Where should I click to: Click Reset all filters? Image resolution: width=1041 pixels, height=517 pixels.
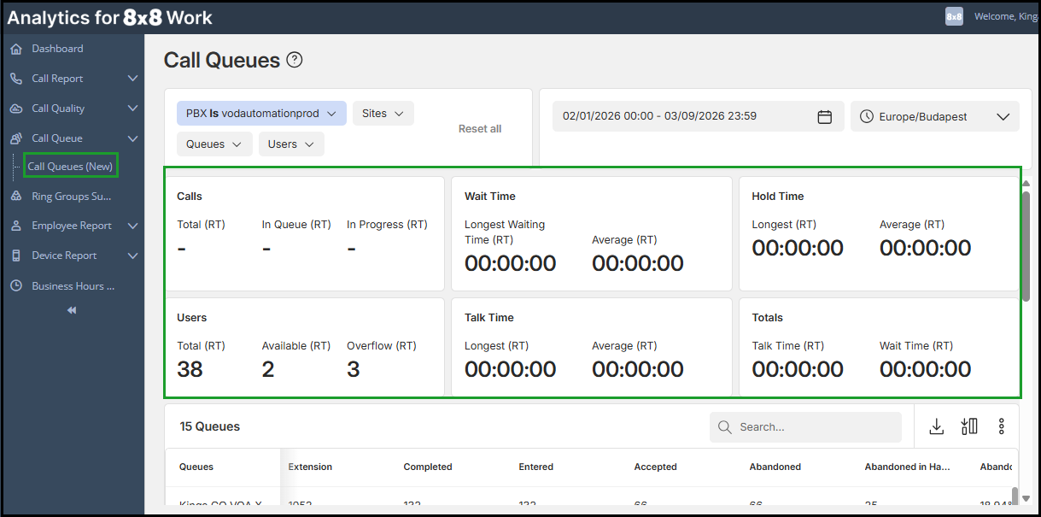(x=480, y=129)
